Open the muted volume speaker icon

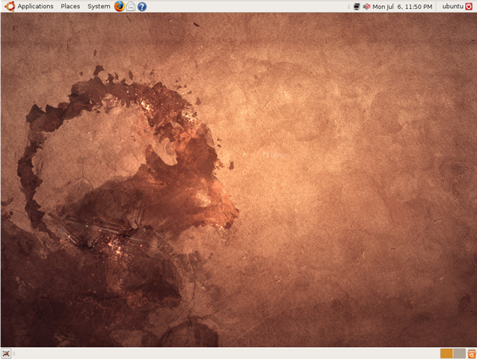[366, 7]
